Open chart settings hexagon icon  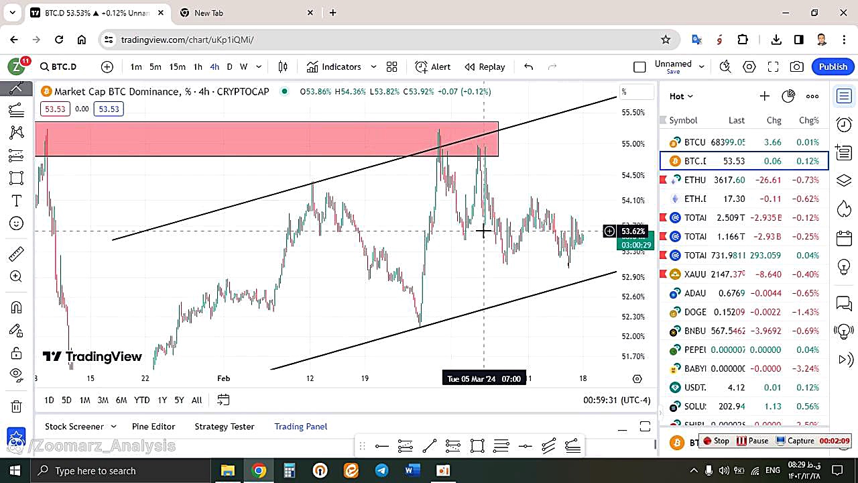click(x=749, y=66)
